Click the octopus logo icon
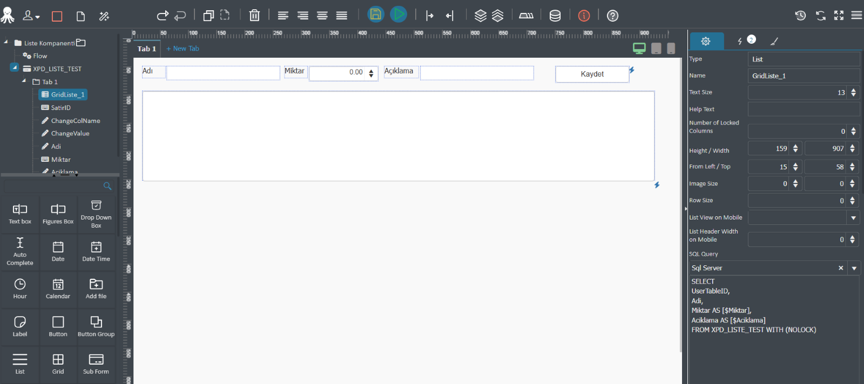This screenshot has width=864, height=384. (x=8, y=15)
